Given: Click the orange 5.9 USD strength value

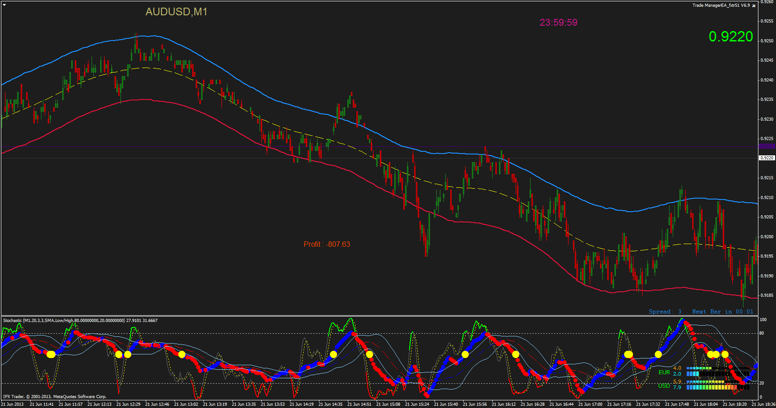Looking at the screenshot, I should [677, 381].
